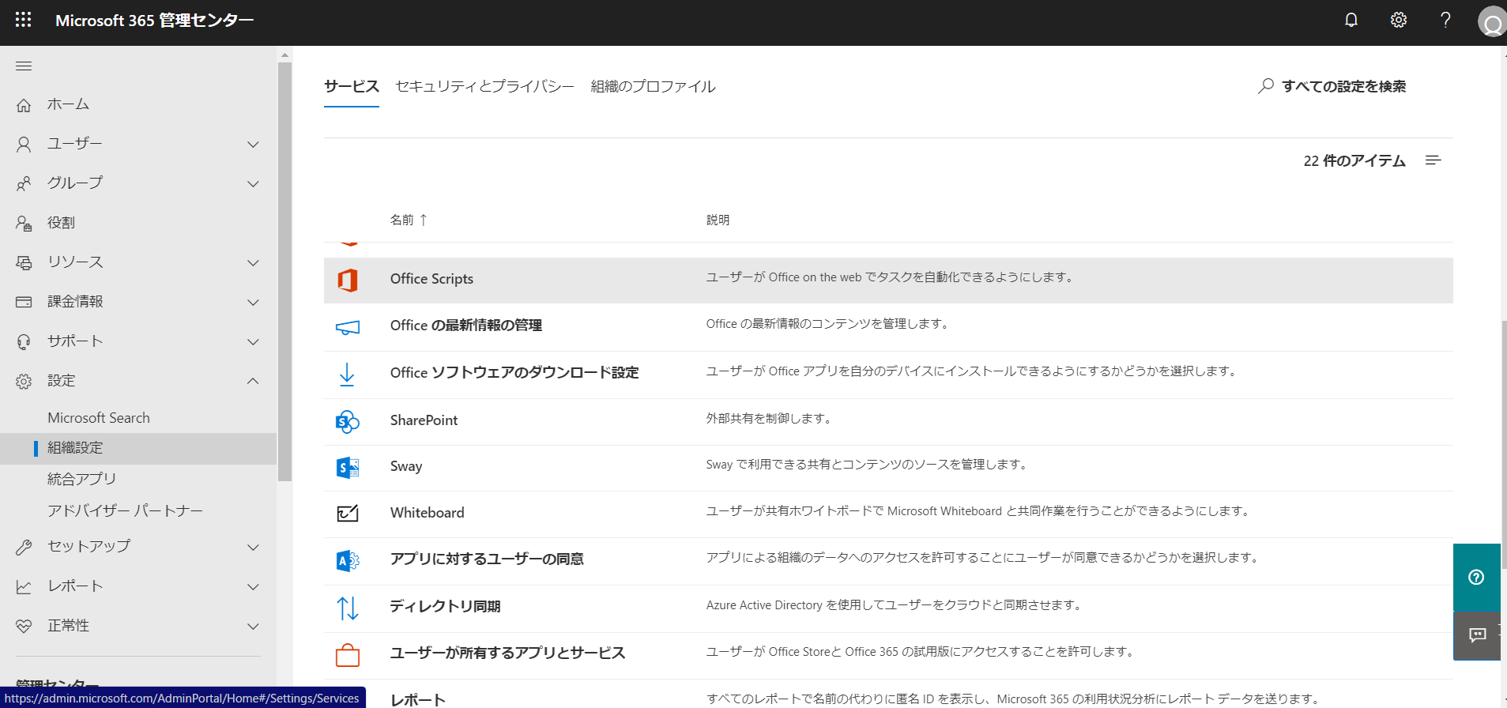Switch to the サービス tab

[352, 86]
